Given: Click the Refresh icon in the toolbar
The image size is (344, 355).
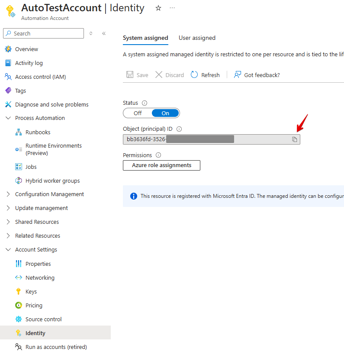Looking at the screenshot, I should click(194, 75).
